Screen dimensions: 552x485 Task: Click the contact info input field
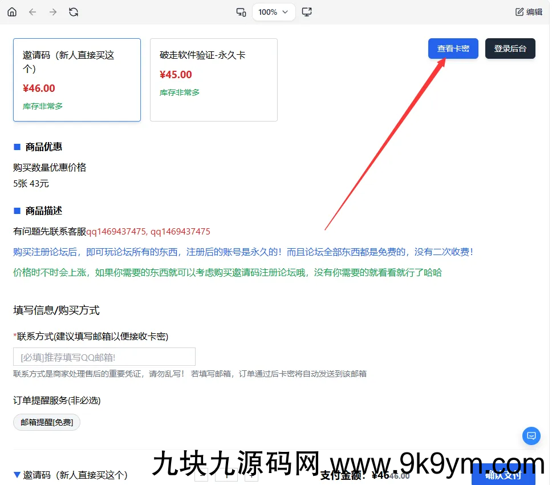coord(104,357)
